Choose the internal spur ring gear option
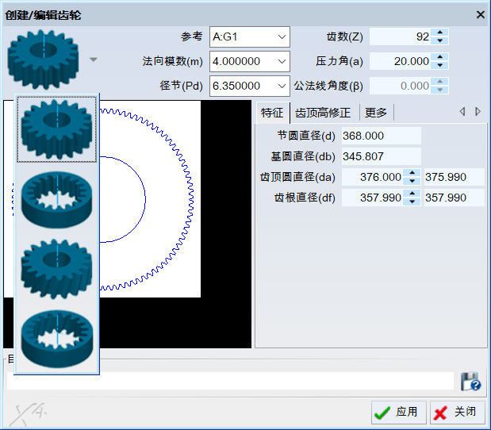Viewport: 491px width, 430px height. click(57, 198)
